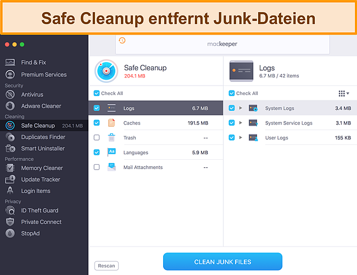The height and width of the screenshot is (275, 357).
Task: Click the Safe Cleanup sidebar icon
Action: click(10, 125)
